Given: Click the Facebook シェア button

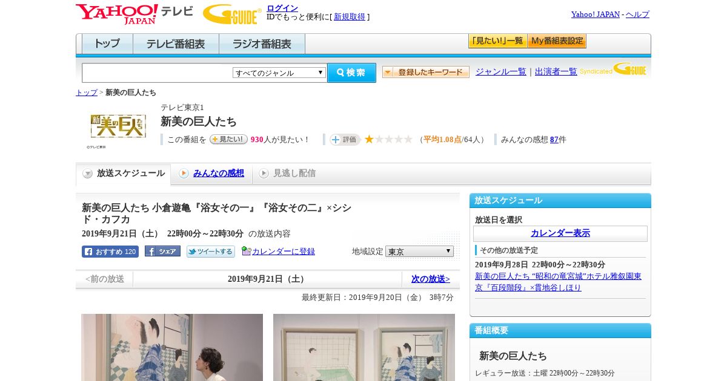Looking at the screenshot, I should pos(162,252).
